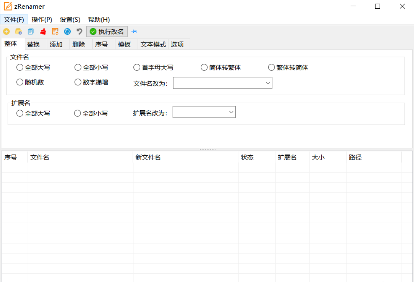The width and height of the screenshot is (414, 282).
Task: Click the 执行改名 rename button
Action: point(107,32)
